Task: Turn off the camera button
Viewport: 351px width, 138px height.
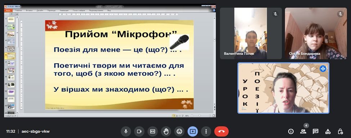Action: tap(139, 131)
